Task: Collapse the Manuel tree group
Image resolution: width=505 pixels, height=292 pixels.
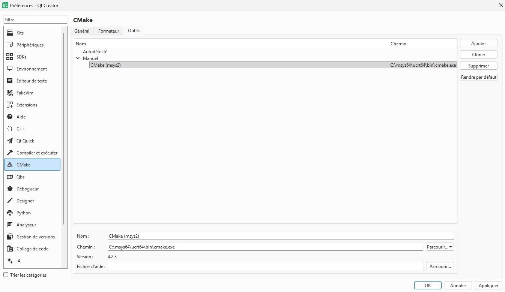Action: (x=78, y=58)
